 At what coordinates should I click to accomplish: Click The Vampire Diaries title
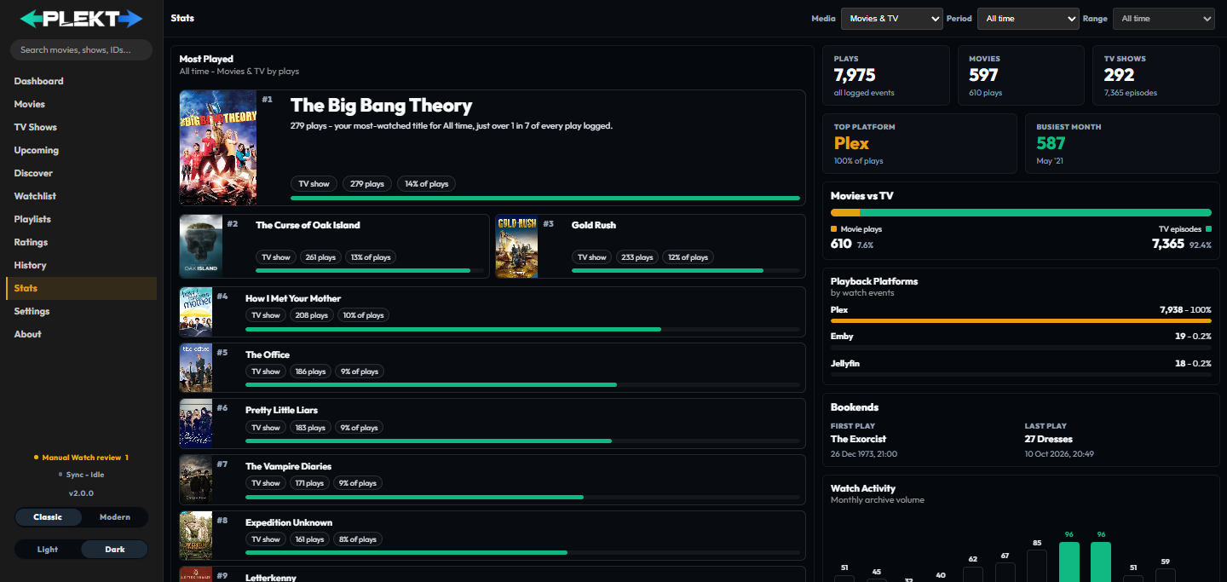[288, 466]
